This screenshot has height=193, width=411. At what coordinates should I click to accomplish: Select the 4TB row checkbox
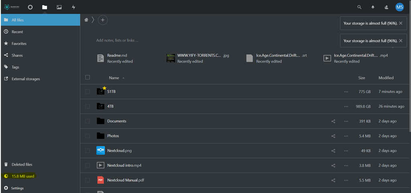87,106
